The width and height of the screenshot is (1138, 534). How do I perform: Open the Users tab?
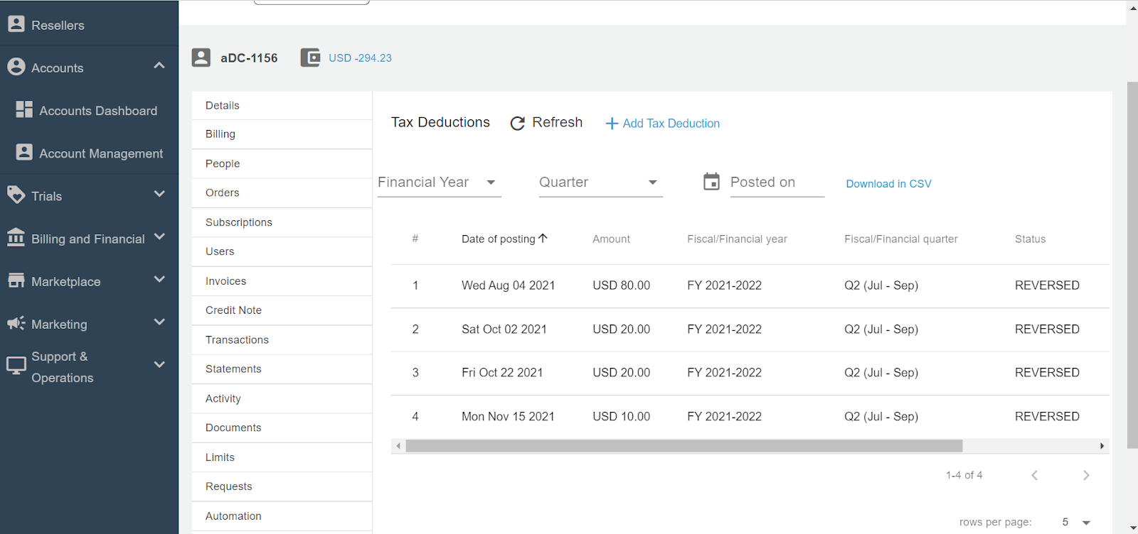(282, 251)
